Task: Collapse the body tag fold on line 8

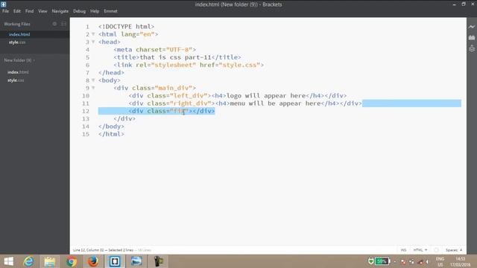Action: pos(93,80)
